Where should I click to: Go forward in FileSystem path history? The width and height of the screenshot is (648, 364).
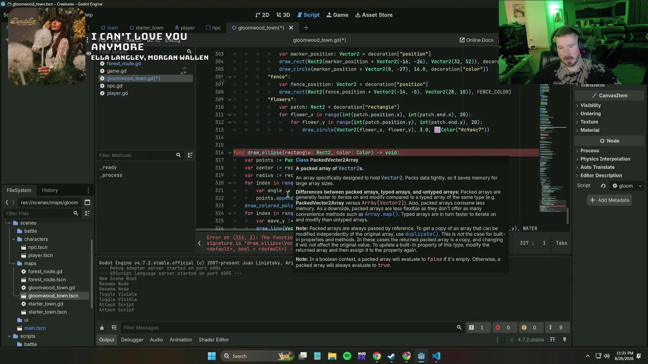(14, 203)
